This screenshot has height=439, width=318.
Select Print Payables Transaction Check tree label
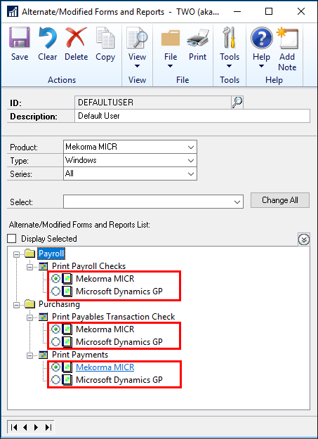point(114,317)
